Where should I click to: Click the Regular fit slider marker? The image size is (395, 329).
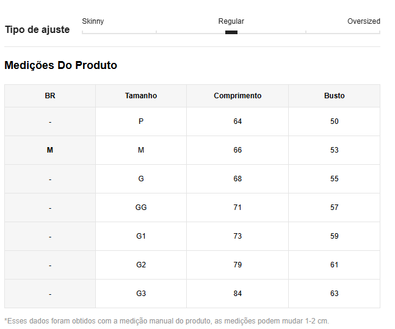coord(231,32)
